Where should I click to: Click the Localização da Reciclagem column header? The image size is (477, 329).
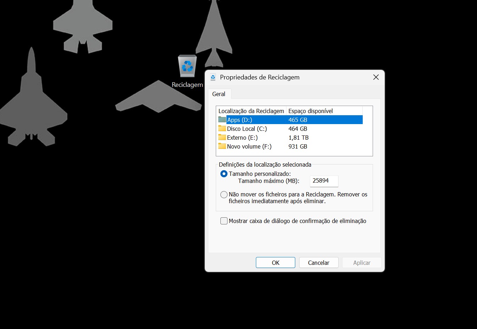pyautogui.click(x=251, y=111)
